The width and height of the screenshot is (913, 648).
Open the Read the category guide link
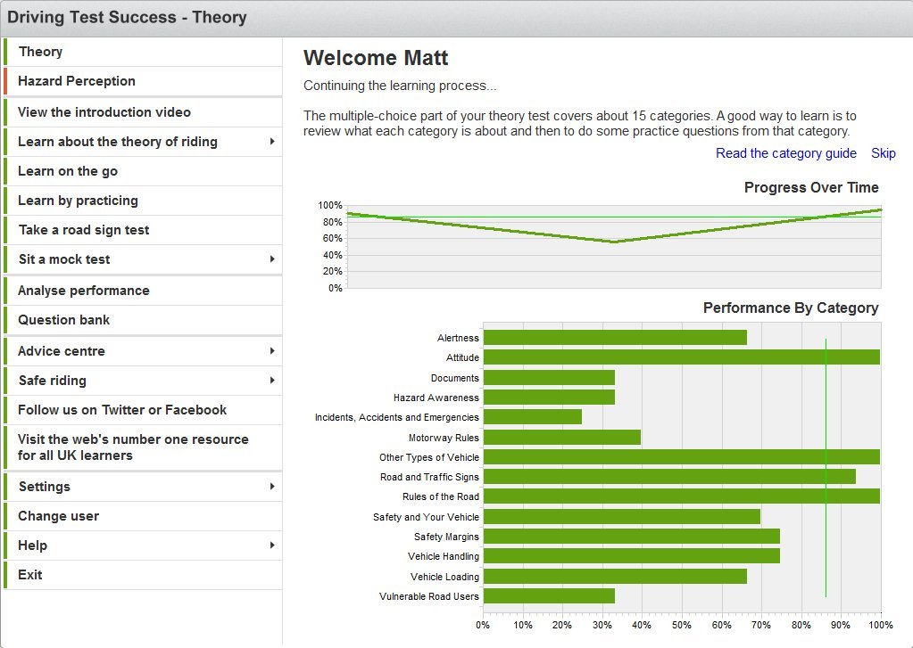coord(785,153)
